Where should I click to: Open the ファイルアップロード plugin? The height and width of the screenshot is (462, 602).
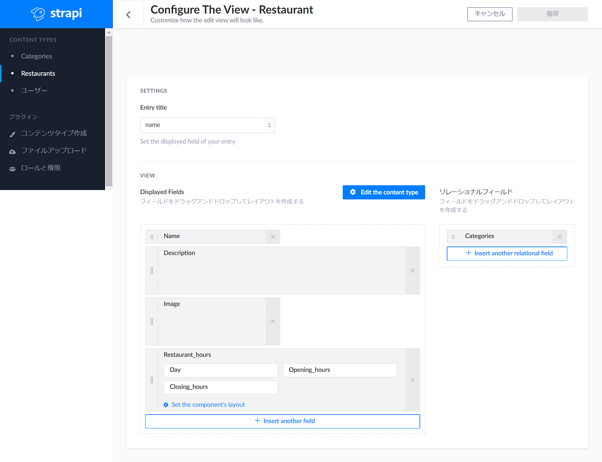(54, 151)
